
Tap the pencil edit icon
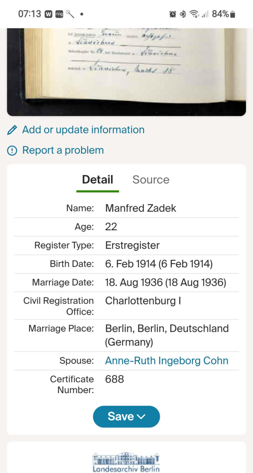[12, 130]
